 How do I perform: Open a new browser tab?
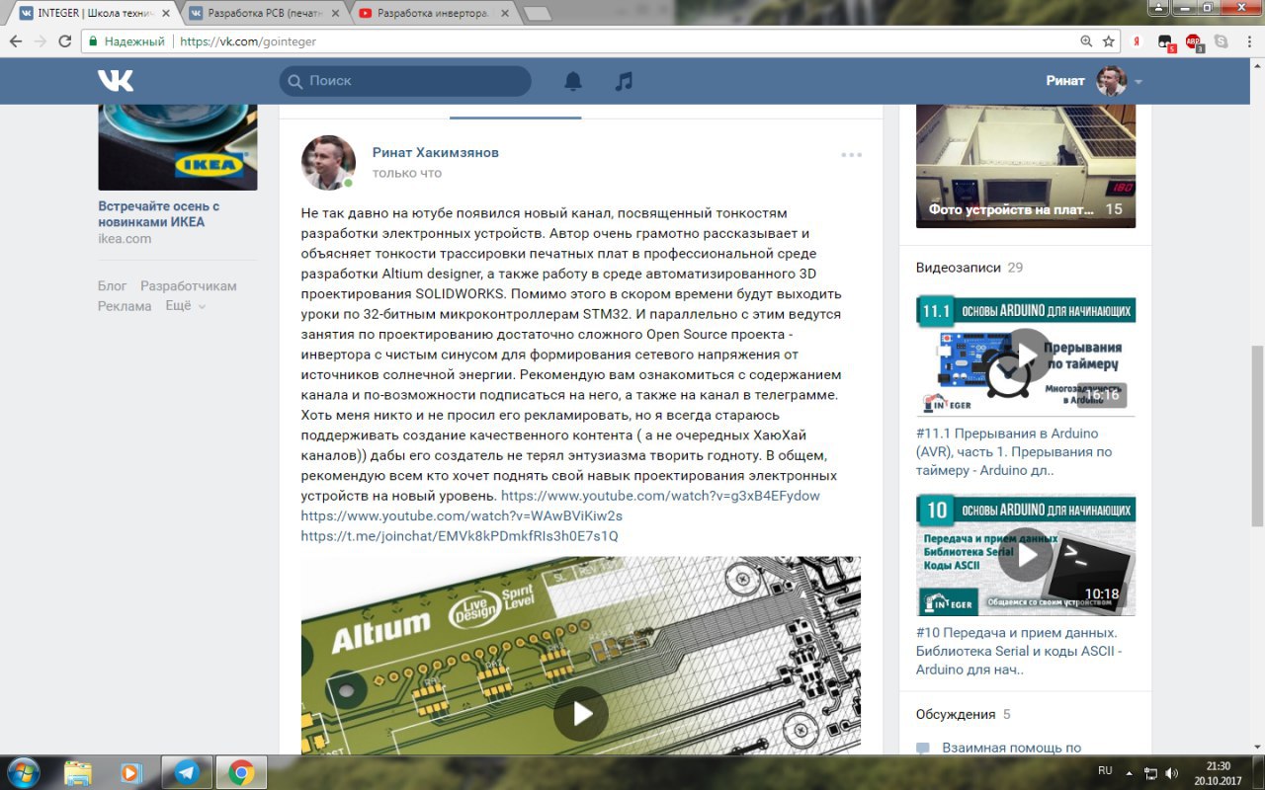[x=537, y=14]
